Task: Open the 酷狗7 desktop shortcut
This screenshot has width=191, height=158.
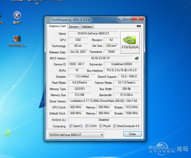Action: 17,18
